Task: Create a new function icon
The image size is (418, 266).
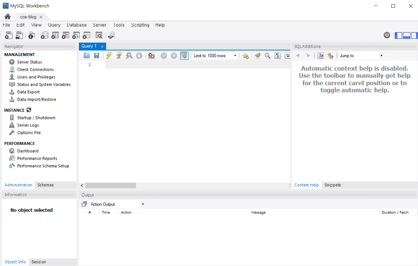Action: pyautogui.click(x=86, y=35)
